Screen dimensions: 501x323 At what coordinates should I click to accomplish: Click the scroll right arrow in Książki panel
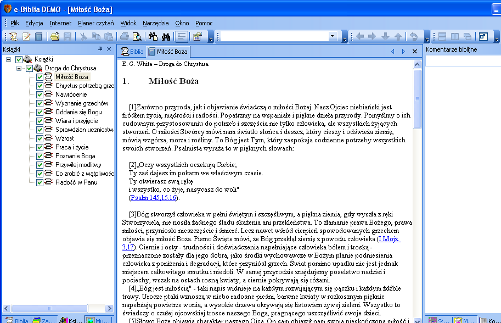109,308
